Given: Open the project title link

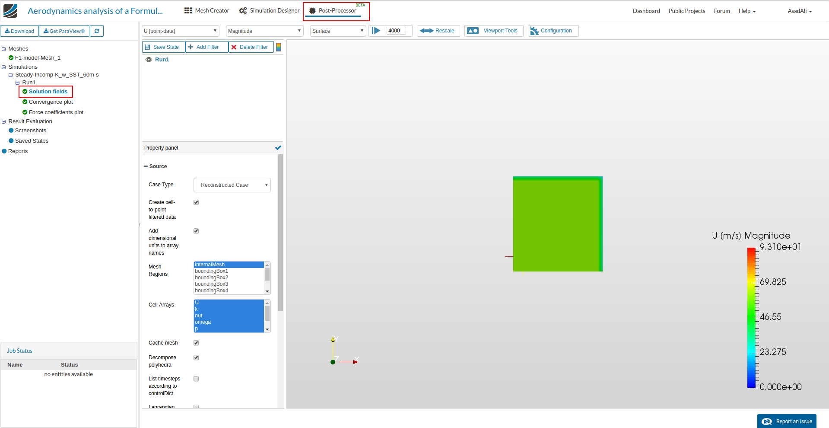Looking at the screenshot, I should point(95,11).
